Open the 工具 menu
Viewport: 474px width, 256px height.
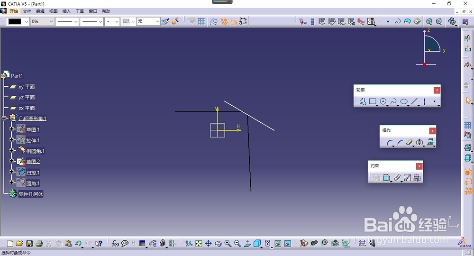[80, 11]
